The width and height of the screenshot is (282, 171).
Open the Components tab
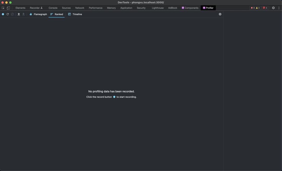(x=190, y=8)
